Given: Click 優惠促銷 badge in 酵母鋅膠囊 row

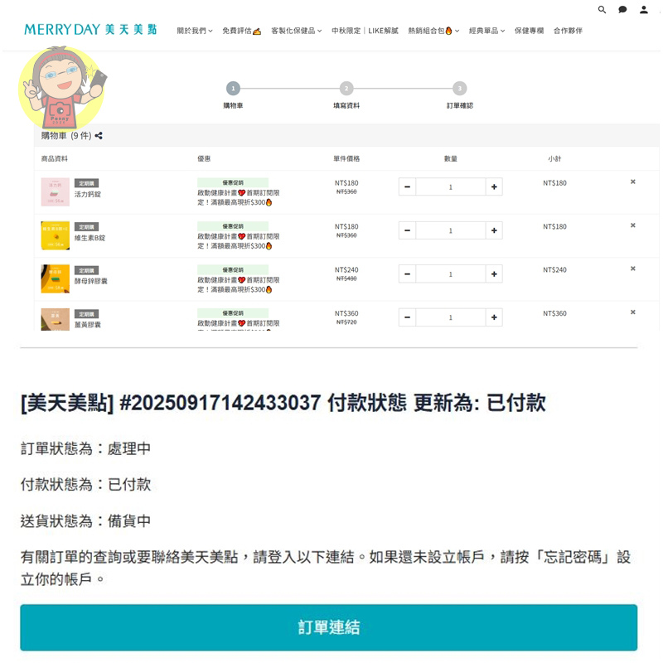Looking at the screenshot, I should coord(233,270).
